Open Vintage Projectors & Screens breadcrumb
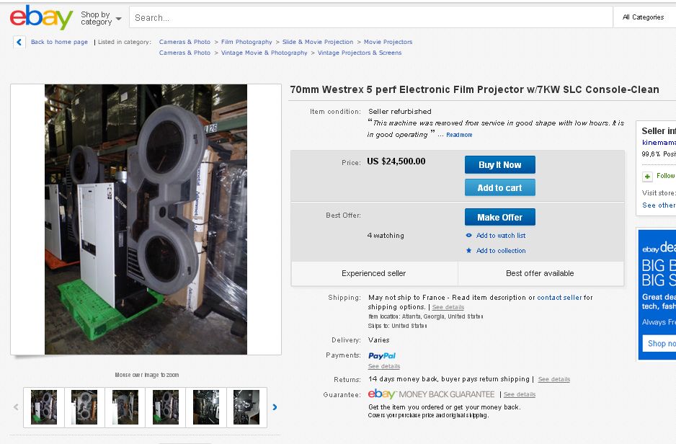Image resolution: width=676 pixels, height=444 pixels. tap(360, 53)
